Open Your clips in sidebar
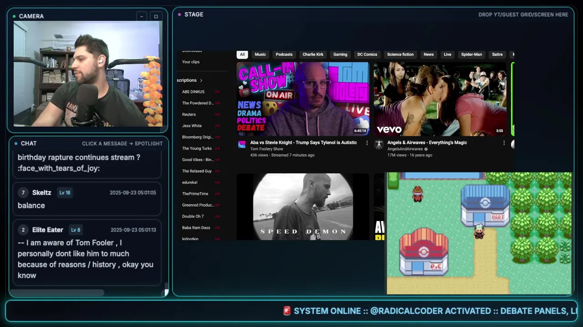Screen dimensions: 583x327 191,62
